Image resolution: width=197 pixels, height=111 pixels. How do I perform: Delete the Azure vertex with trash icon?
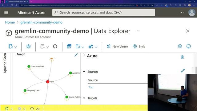click(x=182, y=57)
